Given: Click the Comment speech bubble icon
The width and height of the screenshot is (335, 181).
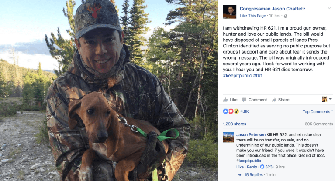Looking at the screenshot, I should [244, 100].
